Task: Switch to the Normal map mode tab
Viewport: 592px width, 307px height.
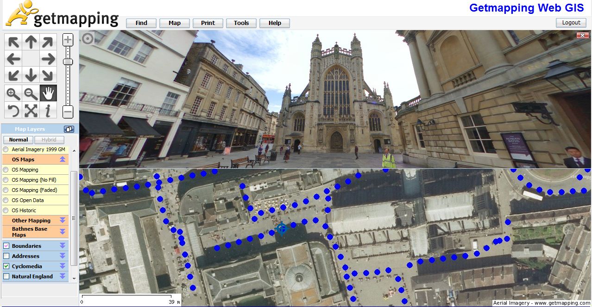Action: click(x=19, y=140)
